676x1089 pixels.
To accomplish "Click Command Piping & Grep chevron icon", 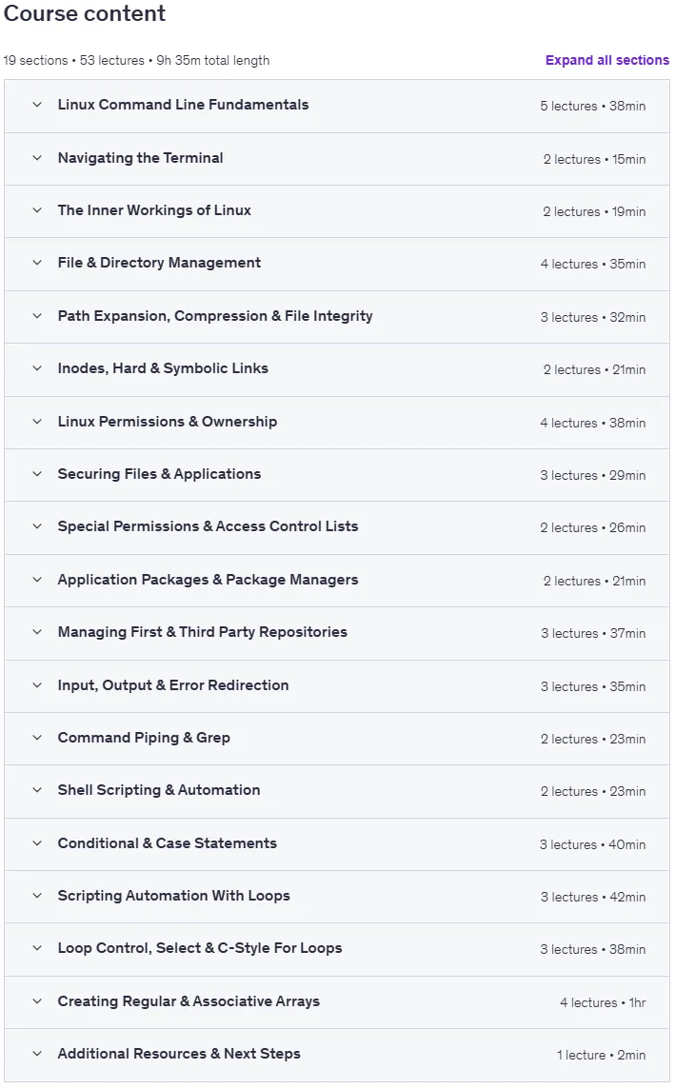I will point(37,738).
